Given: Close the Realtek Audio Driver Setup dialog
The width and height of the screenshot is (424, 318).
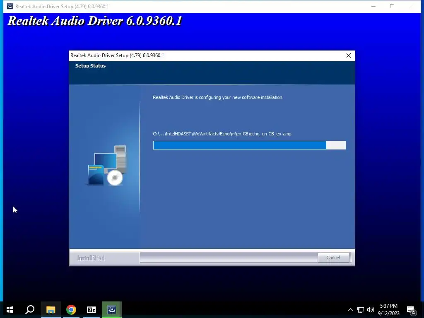Looking at the screenshot, I should point(348,55).
